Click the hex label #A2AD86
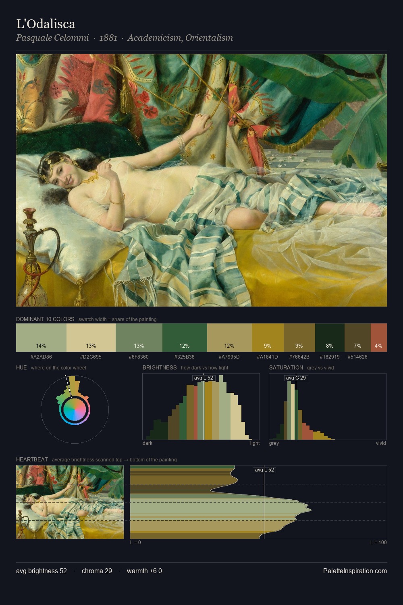403x605 pixels. point(41,357)
